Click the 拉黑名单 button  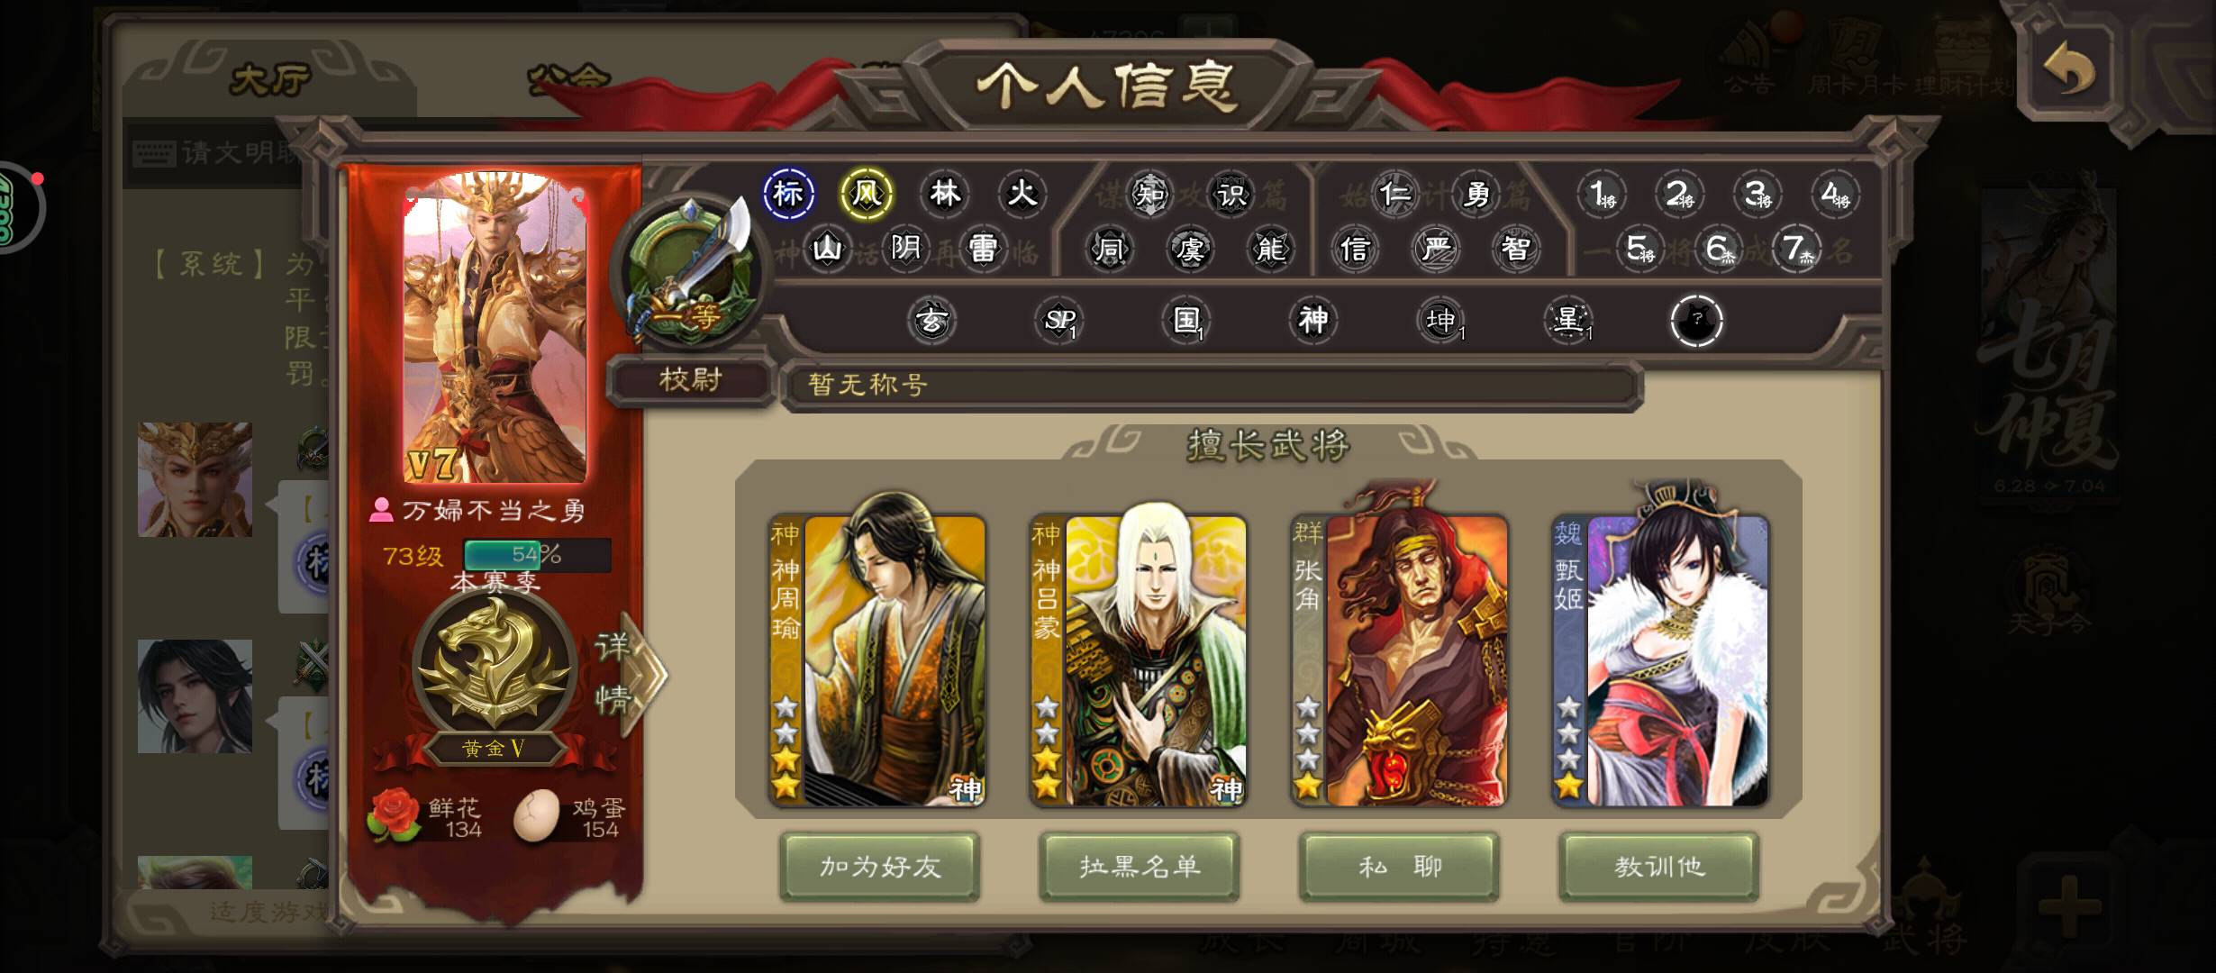tap(1140, 867)
